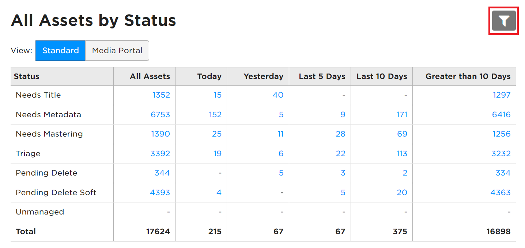Open Pending Delete Soft count 4393
Image resolution: width=525 pixels, height=248 pixels.
[x=160, y=193]
